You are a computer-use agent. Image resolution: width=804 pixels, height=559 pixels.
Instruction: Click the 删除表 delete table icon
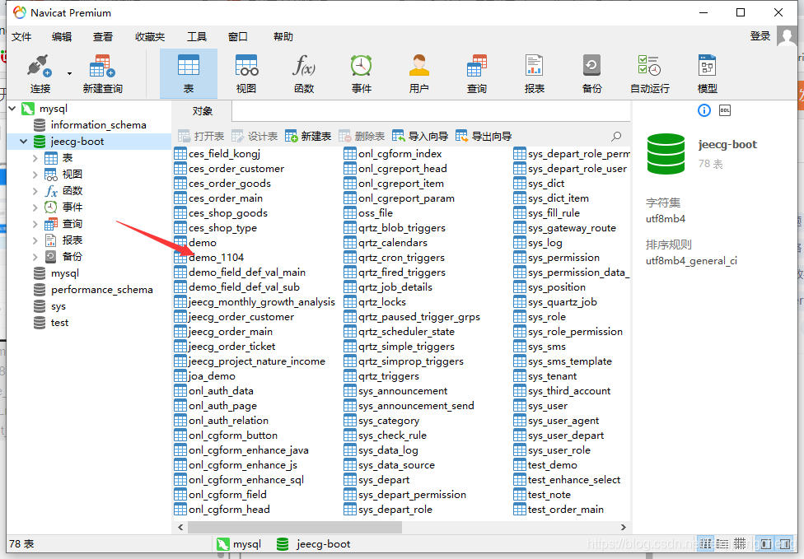pos(344,137)
